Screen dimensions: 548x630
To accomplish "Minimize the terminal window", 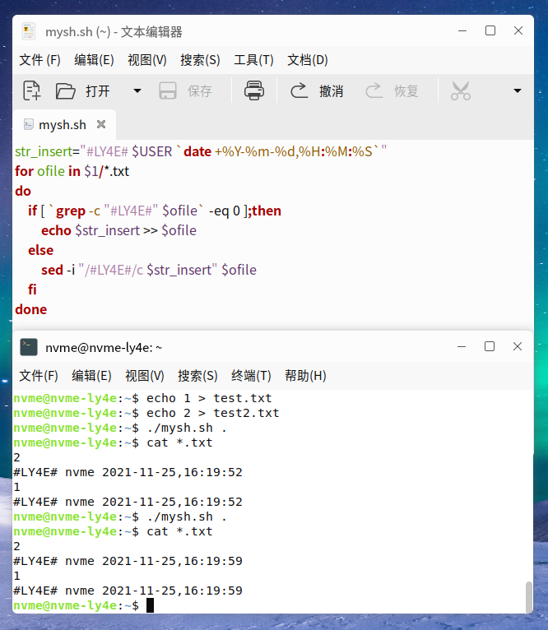I will tap(462, 346).
